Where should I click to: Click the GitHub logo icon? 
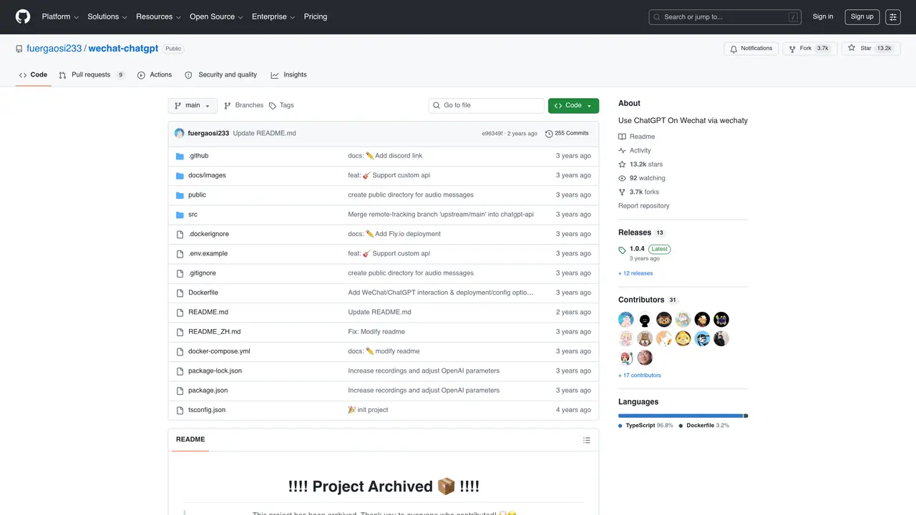(23, 16)
